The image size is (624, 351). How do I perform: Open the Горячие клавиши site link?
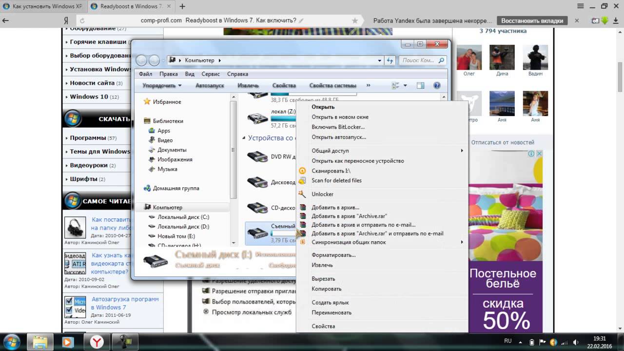pos(98,42)
